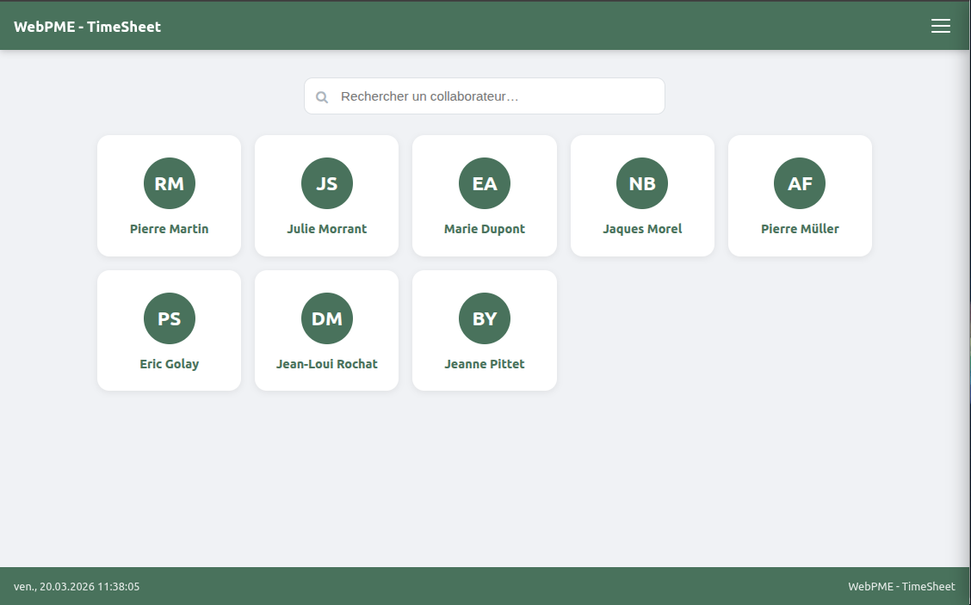The height and width of the screenshot is (605, 971).
Task: Select the EA avatar icon
Action: [485, 183]
